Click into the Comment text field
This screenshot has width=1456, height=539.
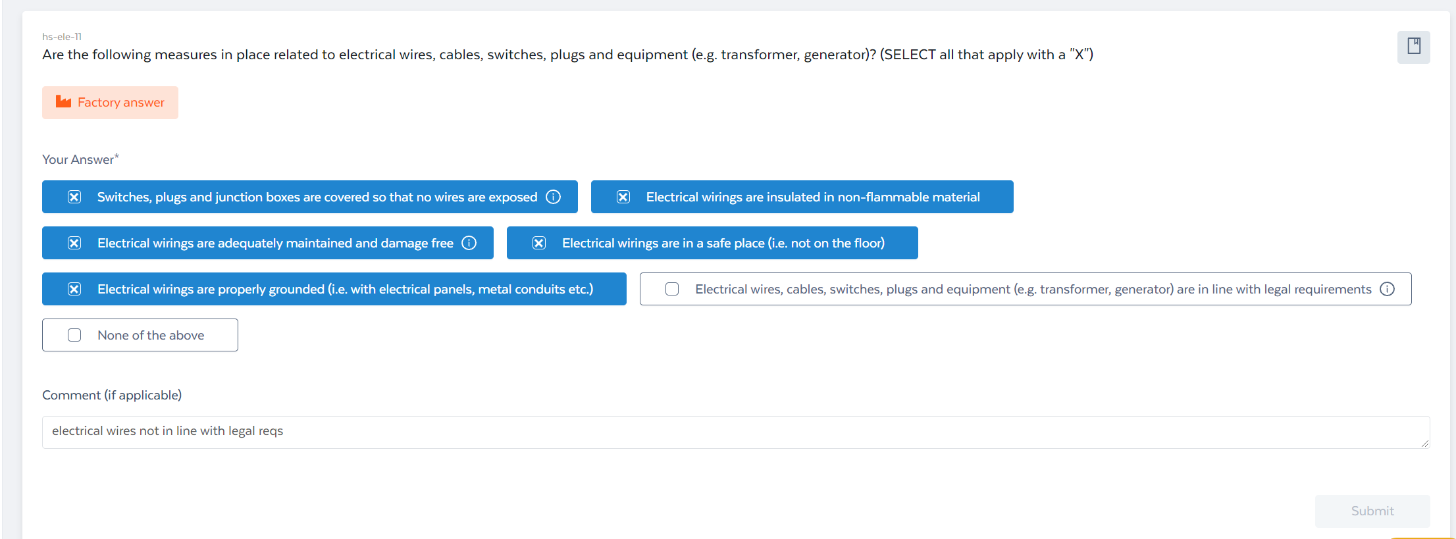point(736,432)
